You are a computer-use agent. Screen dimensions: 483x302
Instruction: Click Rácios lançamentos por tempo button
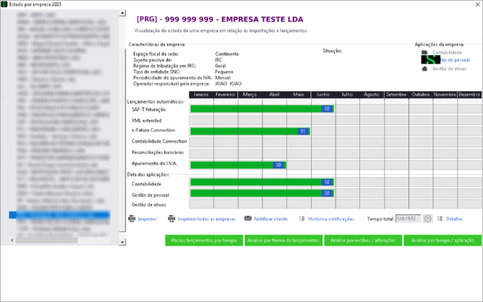(x=204, y=240)
